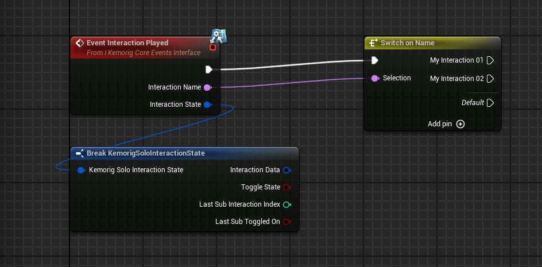The height and width of the screenshot is (267, 542).
Task: Click the Default execution output pin
Action: (x=490, y=103)
